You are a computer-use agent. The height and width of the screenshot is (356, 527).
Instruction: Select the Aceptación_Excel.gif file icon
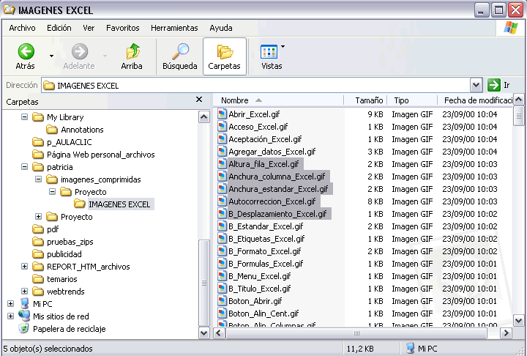click(x=222, y=139)
